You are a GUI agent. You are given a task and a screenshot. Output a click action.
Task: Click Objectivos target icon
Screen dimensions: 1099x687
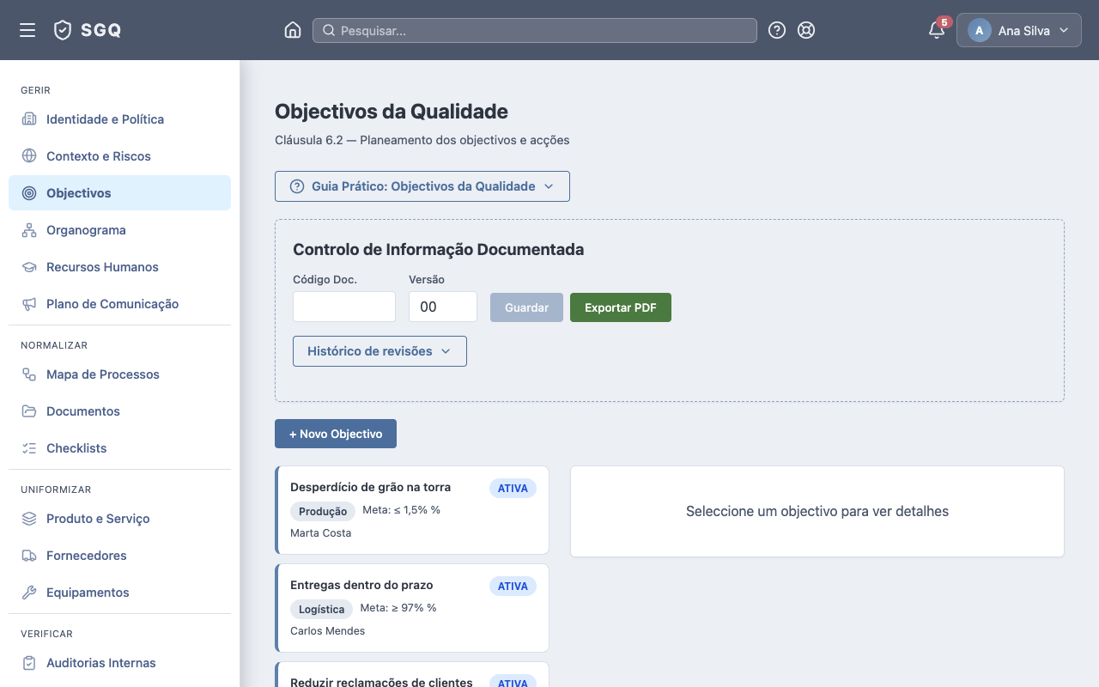tap(29, 193)
